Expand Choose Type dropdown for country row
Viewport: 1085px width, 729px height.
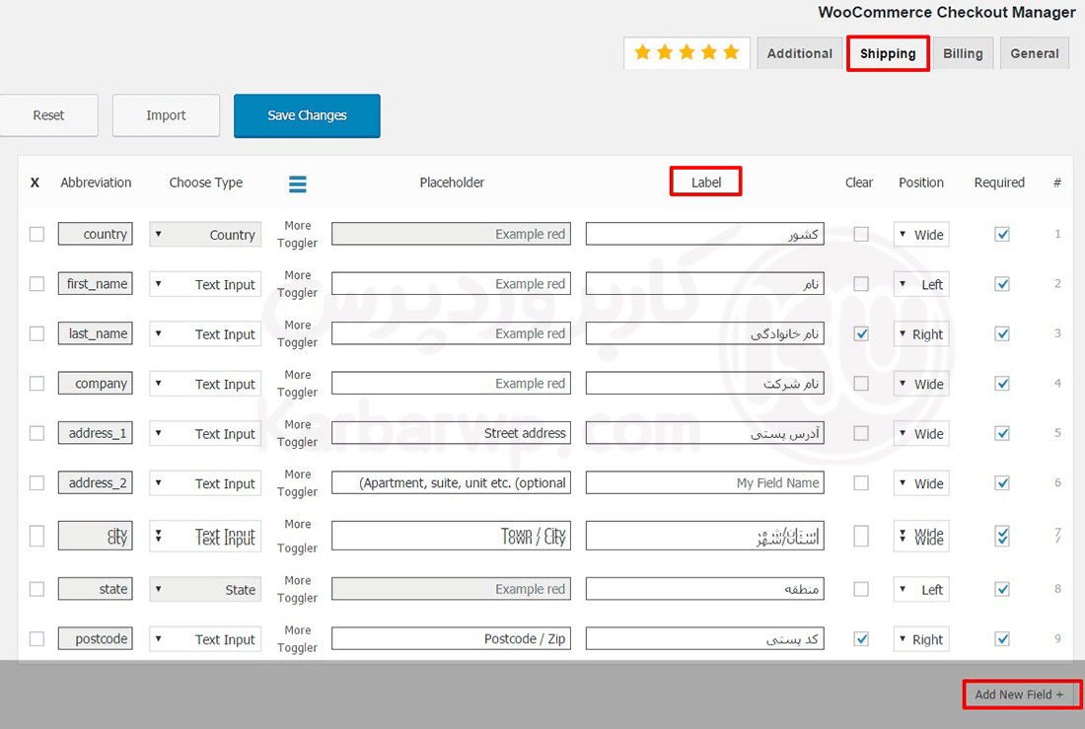(205, 235)
